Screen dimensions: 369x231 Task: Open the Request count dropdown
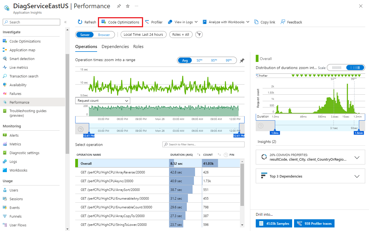[x=103, y=101]
